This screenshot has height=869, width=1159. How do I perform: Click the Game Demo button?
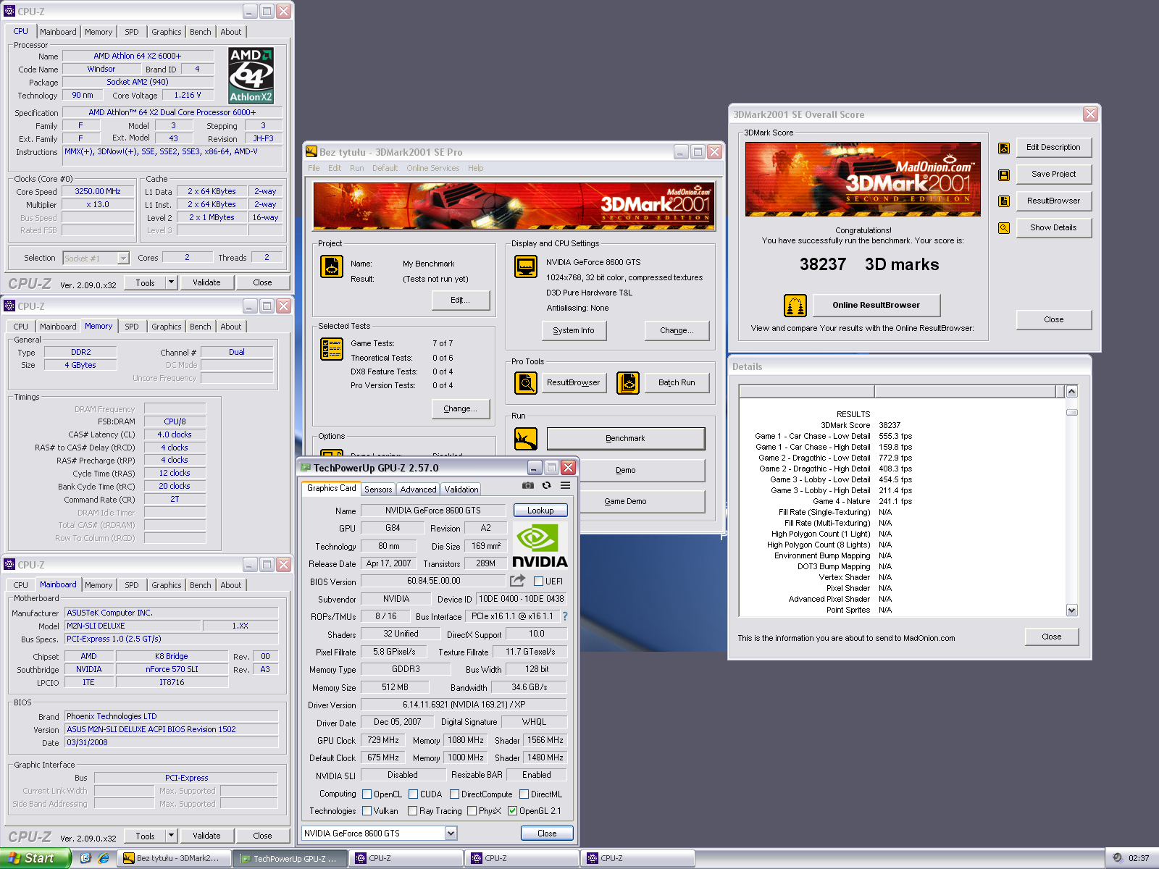625,501
